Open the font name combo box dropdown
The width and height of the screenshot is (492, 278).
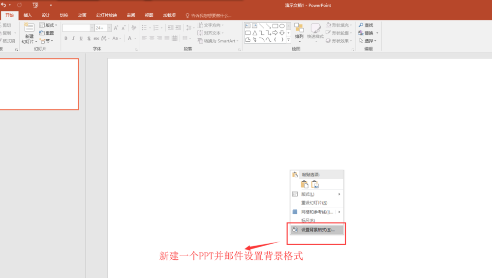[x=92, y=28]
